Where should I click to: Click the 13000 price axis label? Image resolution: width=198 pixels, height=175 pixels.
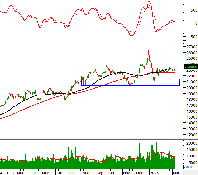point(192,129)
